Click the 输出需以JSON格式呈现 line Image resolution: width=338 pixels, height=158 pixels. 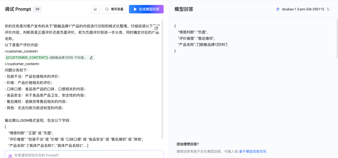pyautogui.click(x=38, y=121)
